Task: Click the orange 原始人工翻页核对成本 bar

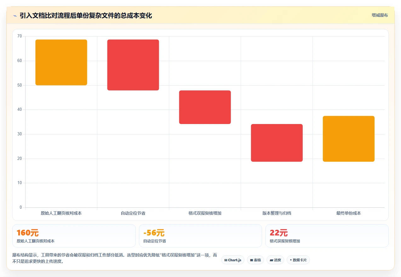Action: click(x=61, y=62)
